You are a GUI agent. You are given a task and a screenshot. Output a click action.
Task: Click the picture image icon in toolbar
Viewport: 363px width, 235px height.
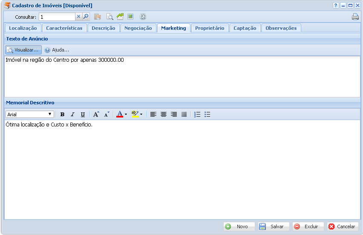pos(130,17)
